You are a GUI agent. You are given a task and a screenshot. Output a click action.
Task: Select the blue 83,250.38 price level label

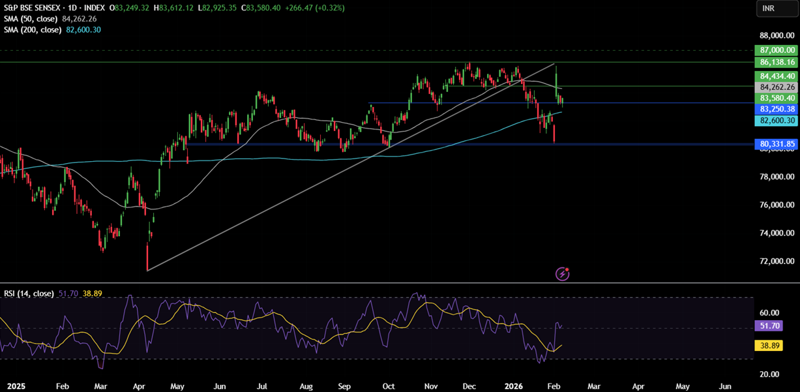[x=777, y=109]
